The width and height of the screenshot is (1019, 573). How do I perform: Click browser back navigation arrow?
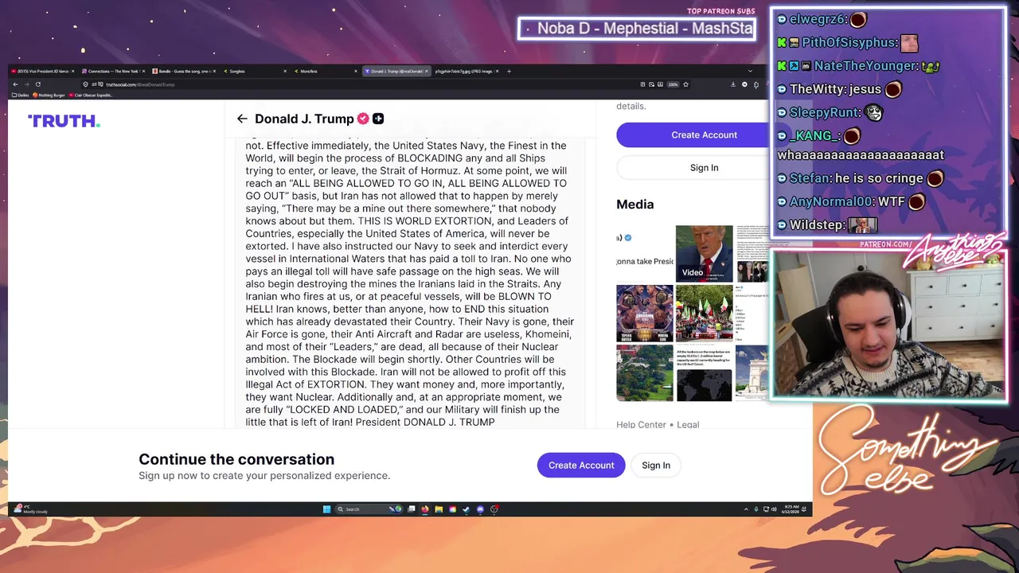click(x=16, y=84)
